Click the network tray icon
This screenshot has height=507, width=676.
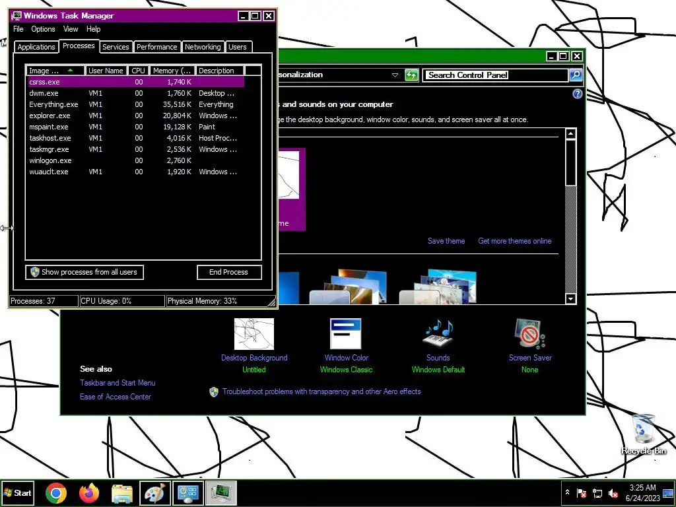(x=597, y=492)
